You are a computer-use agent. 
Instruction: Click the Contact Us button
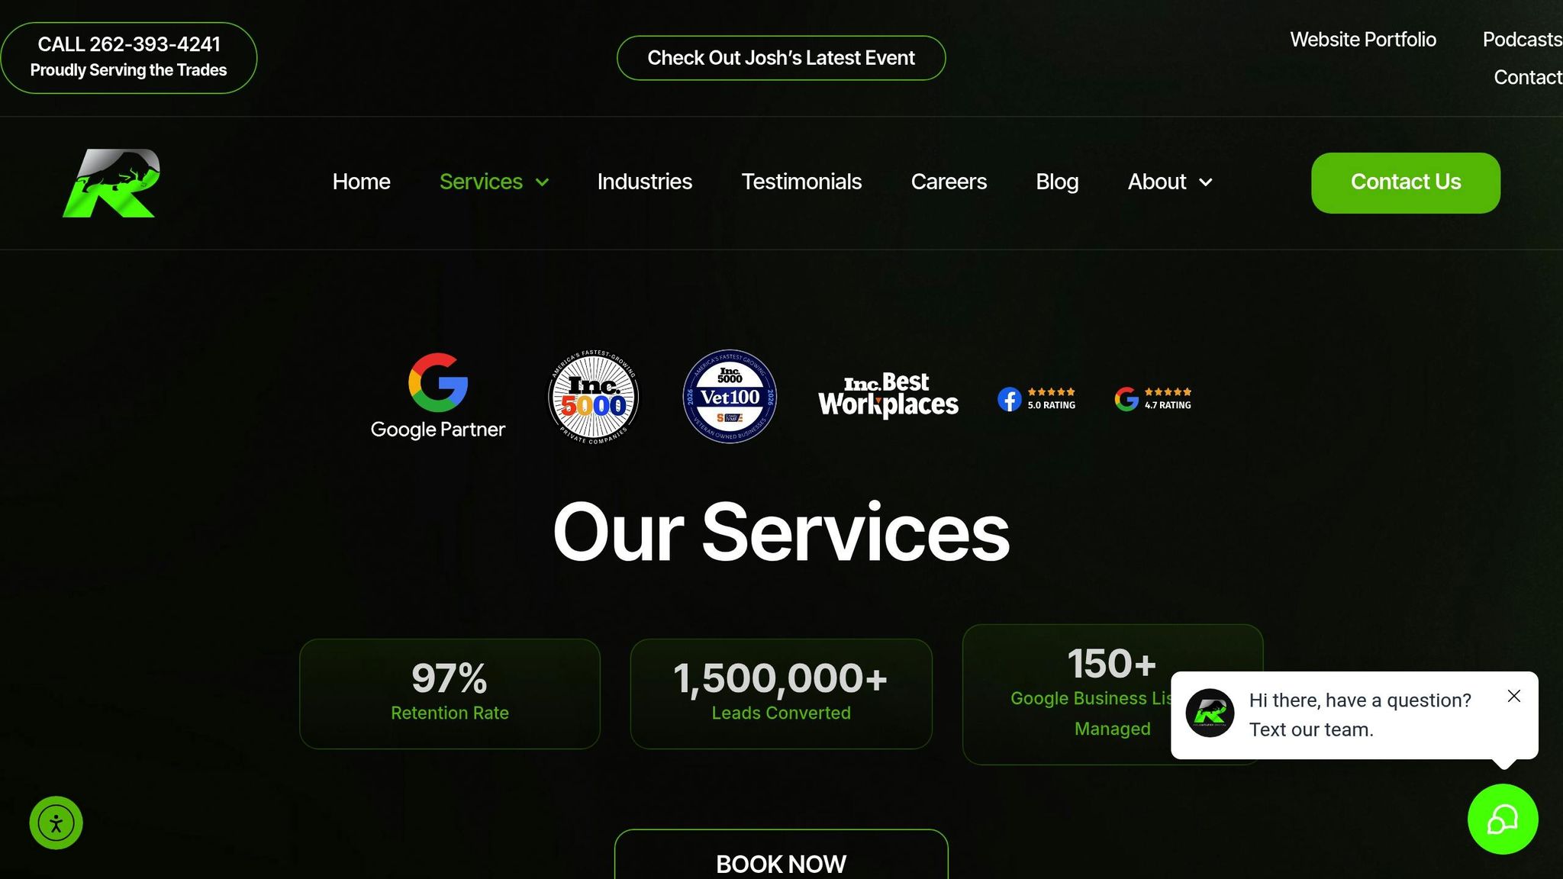[x=1406, y=183]
